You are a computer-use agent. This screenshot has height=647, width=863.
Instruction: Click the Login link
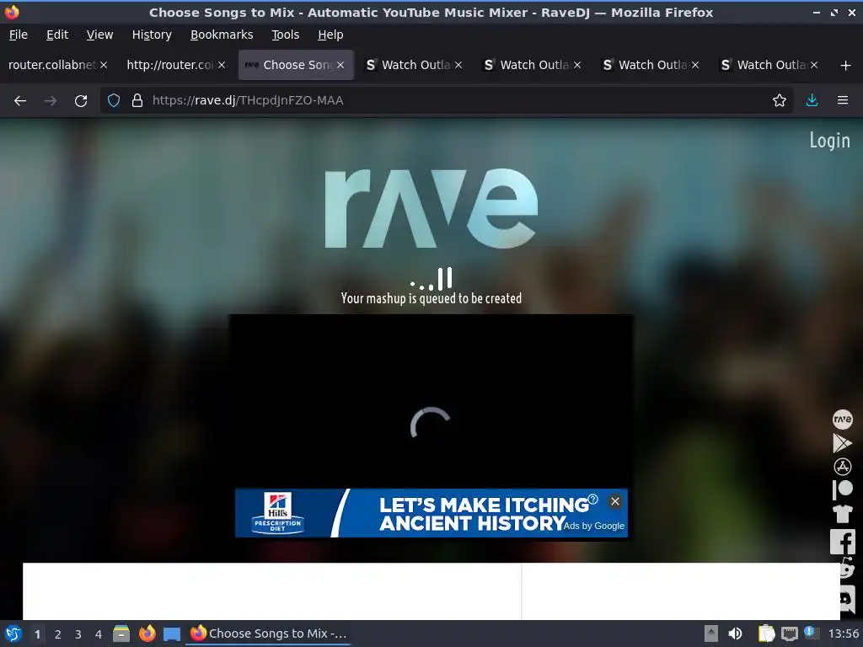829,141
